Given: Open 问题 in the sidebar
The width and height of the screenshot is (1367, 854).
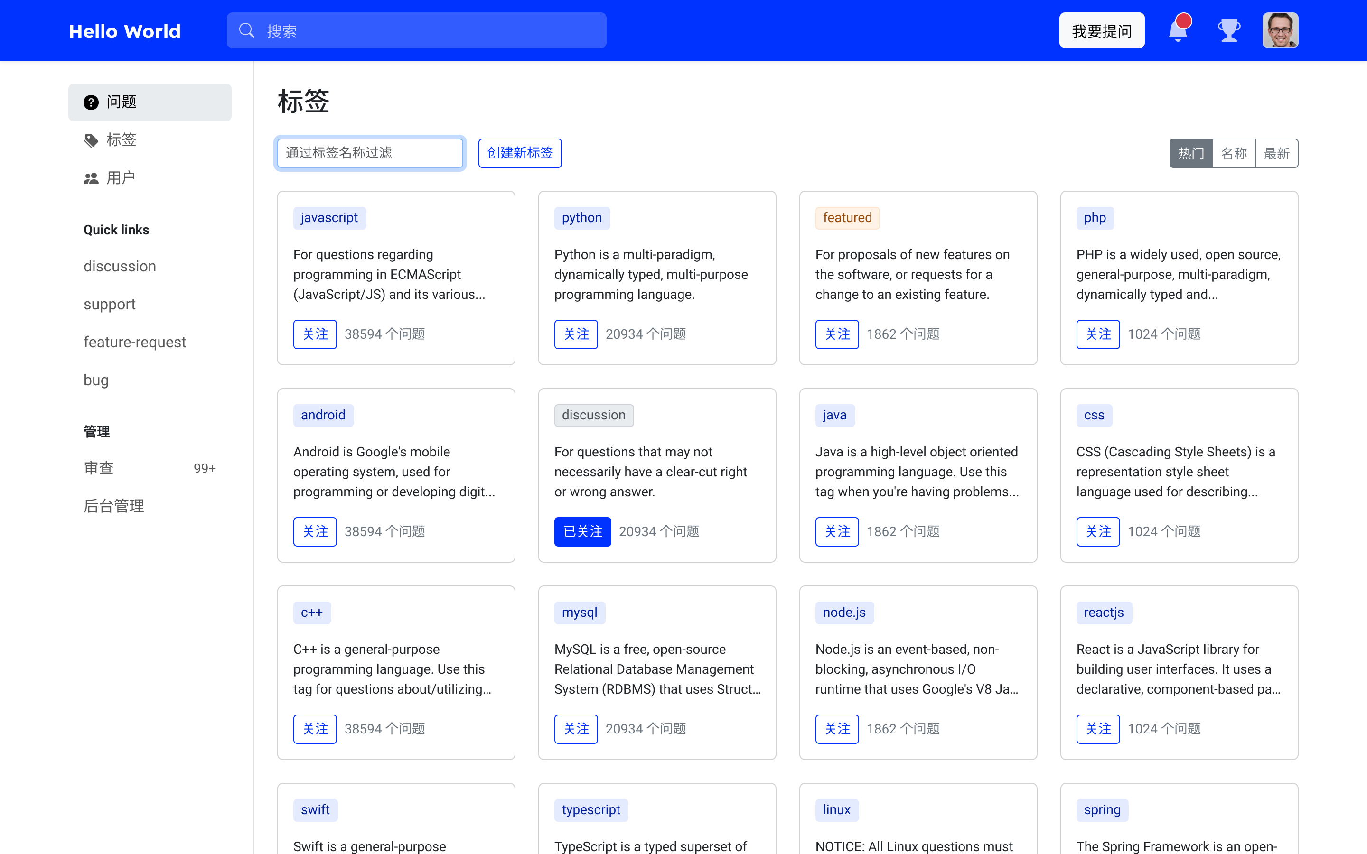Looking at the screenshot, I should (150, 102).
